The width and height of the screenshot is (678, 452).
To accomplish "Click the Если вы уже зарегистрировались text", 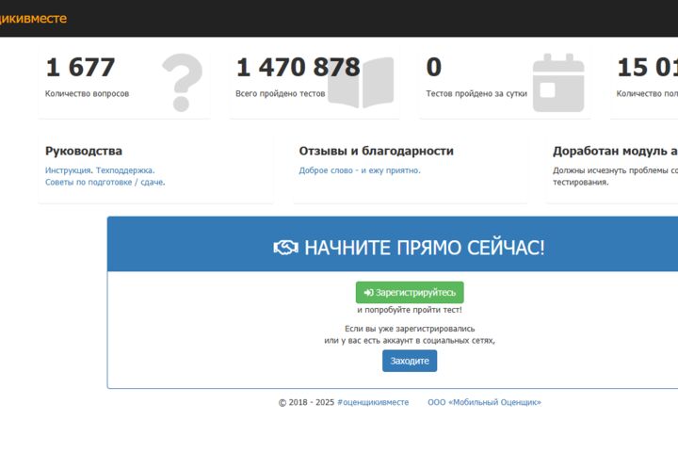I will click(410, 329).
